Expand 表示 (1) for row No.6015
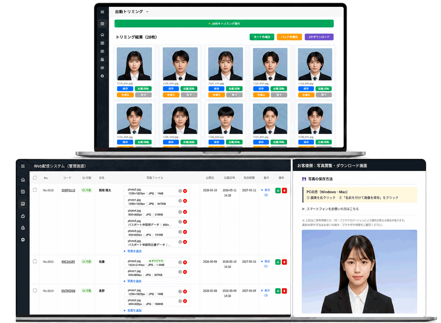Image resolution: width=441 pixels, height=323 pixels. [x=266, y=264]
